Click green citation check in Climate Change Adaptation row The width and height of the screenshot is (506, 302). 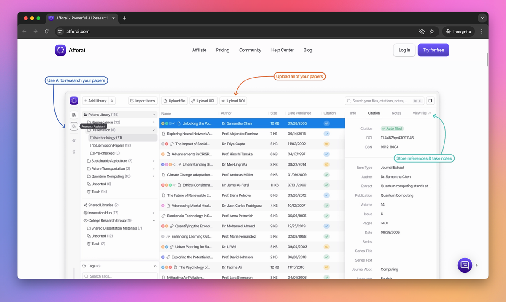[x=326, y=175]
